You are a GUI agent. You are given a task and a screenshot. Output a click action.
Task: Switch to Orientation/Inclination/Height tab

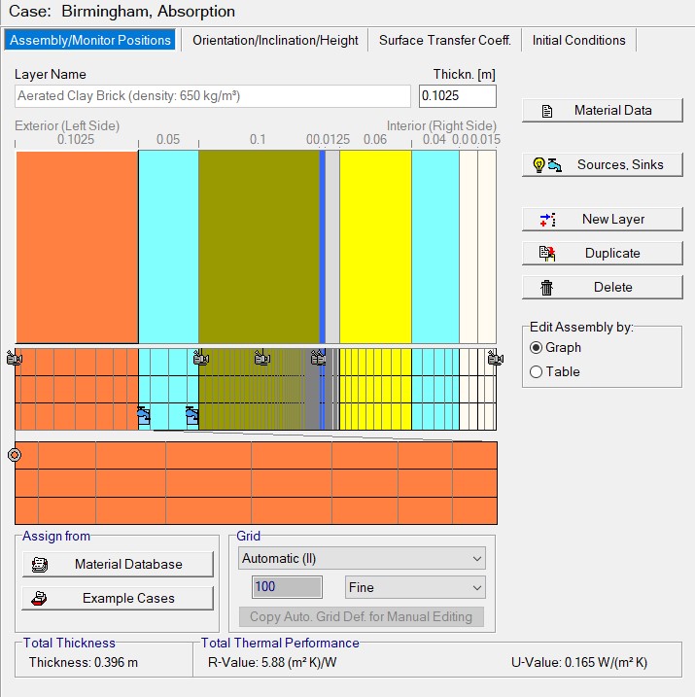click(275, 40)
